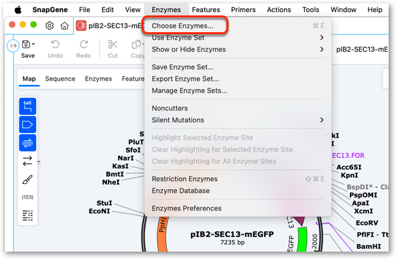Click the EcoRV enzyme site label

pyautogui.click(x=367, y=223)
